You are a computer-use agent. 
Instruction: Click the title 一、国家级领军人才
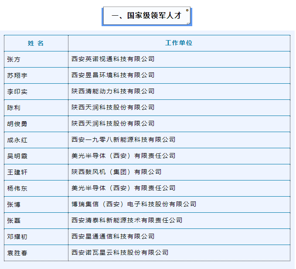point(146,16)
